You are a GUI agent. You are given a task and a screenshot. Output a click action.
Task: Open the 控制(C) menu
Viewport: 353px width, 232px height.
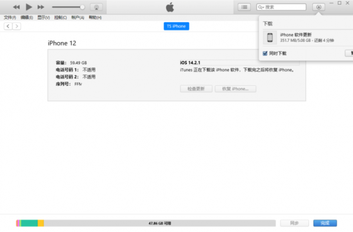pos(61,18)
